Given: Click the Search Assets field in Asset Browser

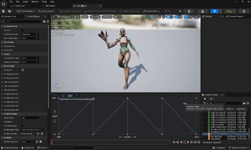Looking at the screenshot, I should (x=225, y=103).
